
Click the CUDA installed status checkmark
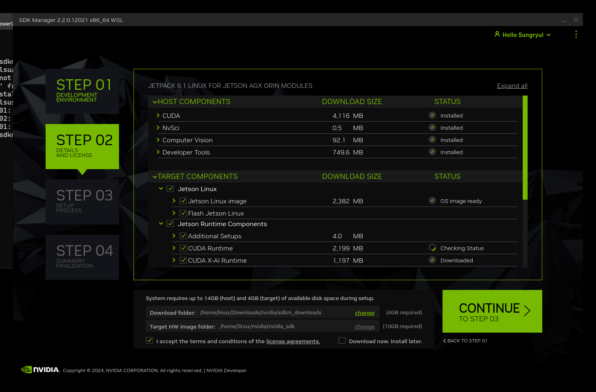(432, 115)
